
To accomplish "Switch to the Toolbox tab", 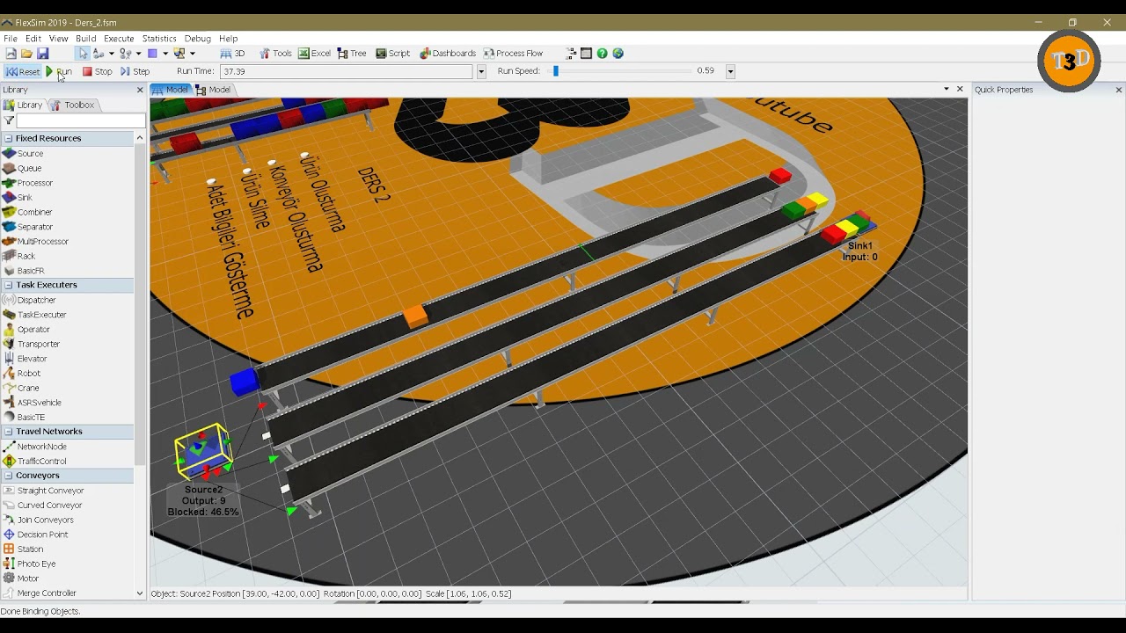I will click(x=72, y=105).
